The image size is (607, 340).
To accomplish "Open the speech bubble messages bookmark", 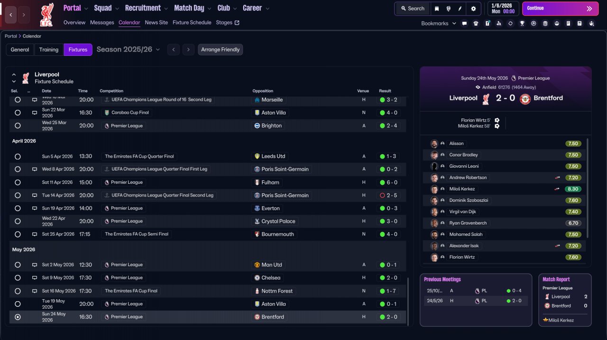I will click(x=464, y=23).
